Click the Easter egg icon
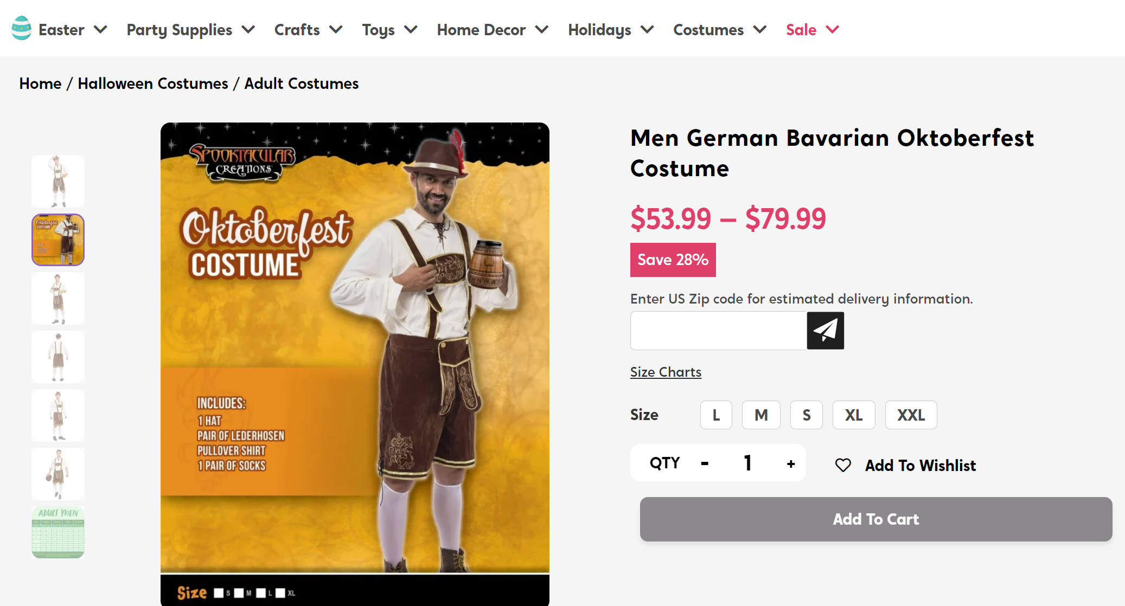 pos(22,28)
